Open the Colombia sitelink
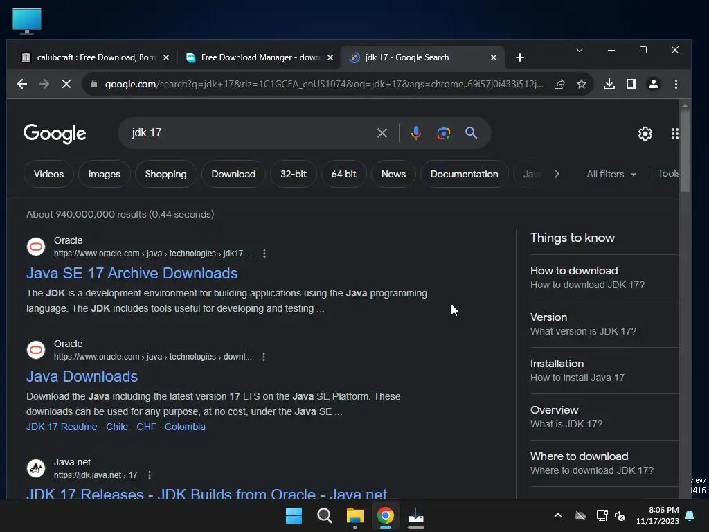 click(184, 427)
